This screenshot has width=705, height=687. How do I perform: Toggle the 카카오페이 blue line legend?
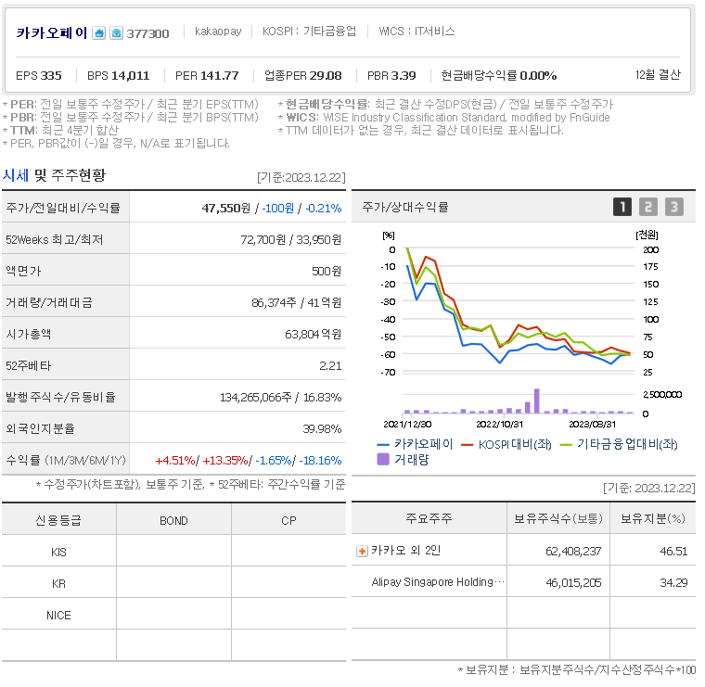click(x=415, y=444)
